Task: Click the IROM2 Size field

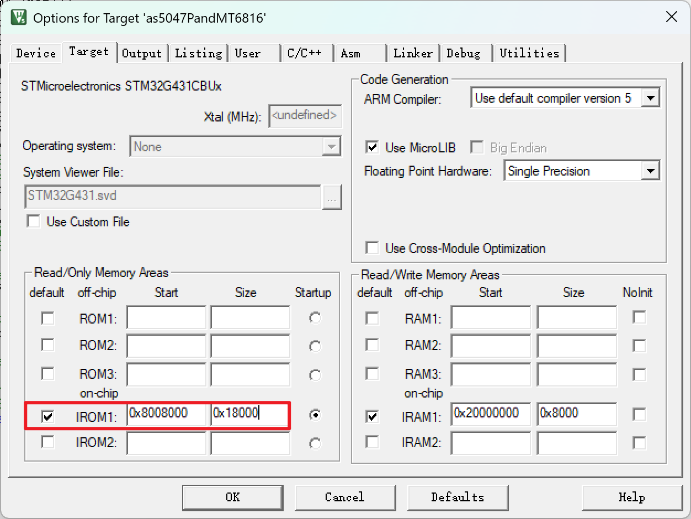Action: [250, 443]
